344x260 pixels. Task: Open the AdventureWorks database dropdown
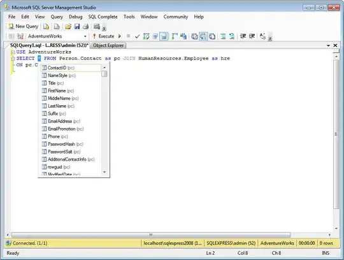pyautogui.click(x=85, y=36)
